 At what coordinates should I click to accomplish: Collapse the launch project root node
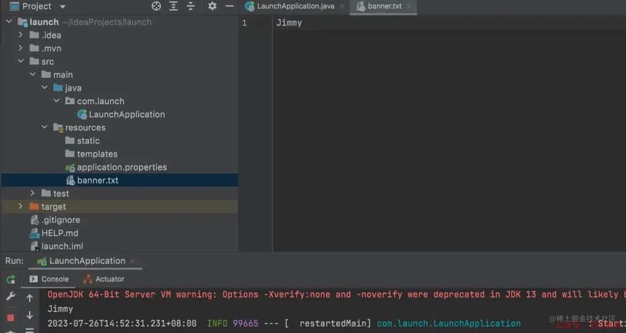click(9, 21)
